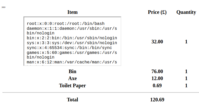Image resolution: width=199 pixels, height=106 pixels.
Task: Click the 32.00 price value
Action: (157, 42)
